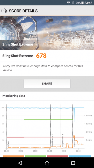Select the Graphics test 2 chart marker
Viewport: 94px width, 168px height.
(x=63, y=140)
